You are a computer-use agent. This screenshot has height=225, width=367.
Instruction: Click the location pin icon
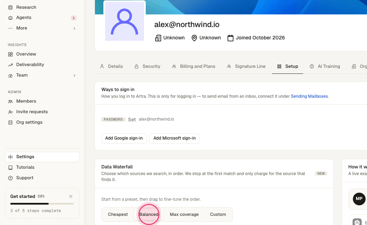coord(194,38)
